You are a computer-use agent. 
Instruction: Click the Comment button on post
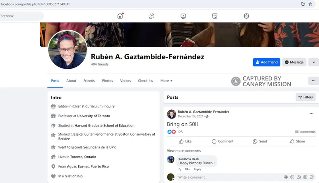223,141
